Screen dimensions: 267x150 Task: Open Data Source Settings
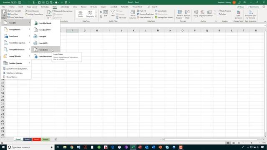pos(16,73)
